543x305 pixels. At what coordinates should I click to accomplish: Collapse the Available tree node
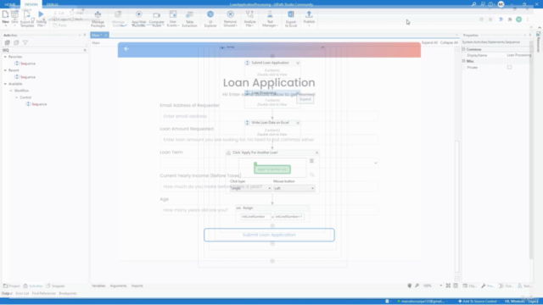click(5, 84)
